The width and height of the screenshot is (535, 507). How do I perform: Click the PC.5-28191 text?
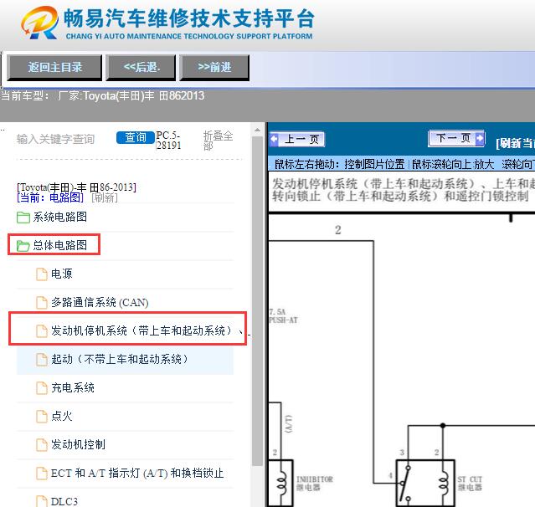click(x=168, y=140)
